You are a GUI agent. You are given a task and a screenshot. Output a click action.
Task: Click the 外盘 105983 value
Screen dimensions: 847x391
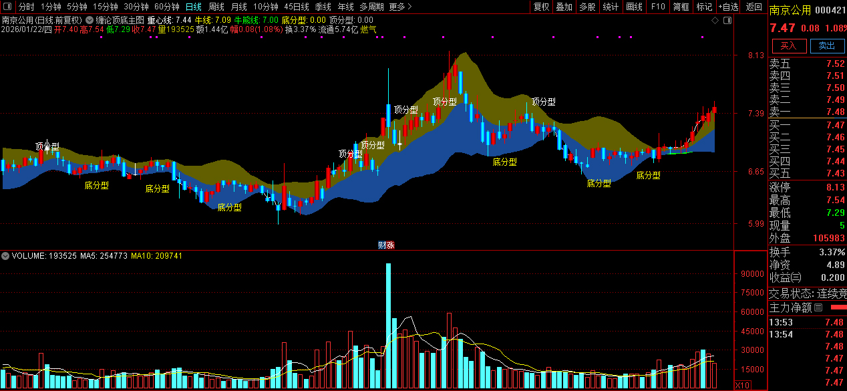[829, 238]
